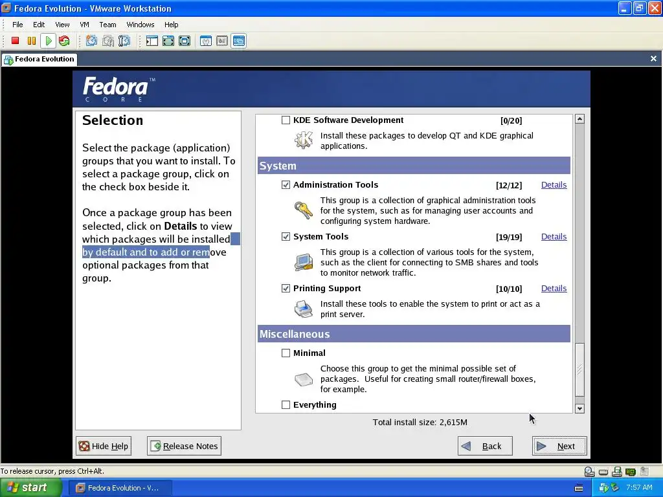Toggle the sidebar panel view icon

click(x=152, y=41)
